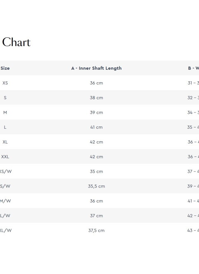Screen dimensions: 199x274
Task: Click the partially visible B column header
Action: (x=194, y=68)
